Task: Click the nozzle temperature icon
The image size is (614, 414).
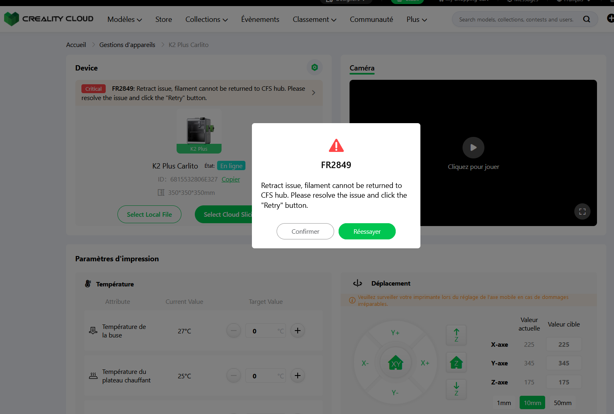Action: click(93, 331)
